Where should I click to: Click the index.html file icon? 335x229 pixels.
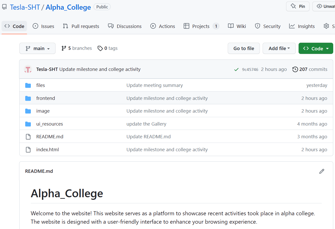click(28, 150)
